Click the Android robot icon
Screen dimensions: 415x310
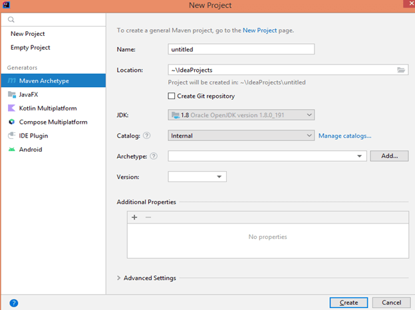point(12,150)
